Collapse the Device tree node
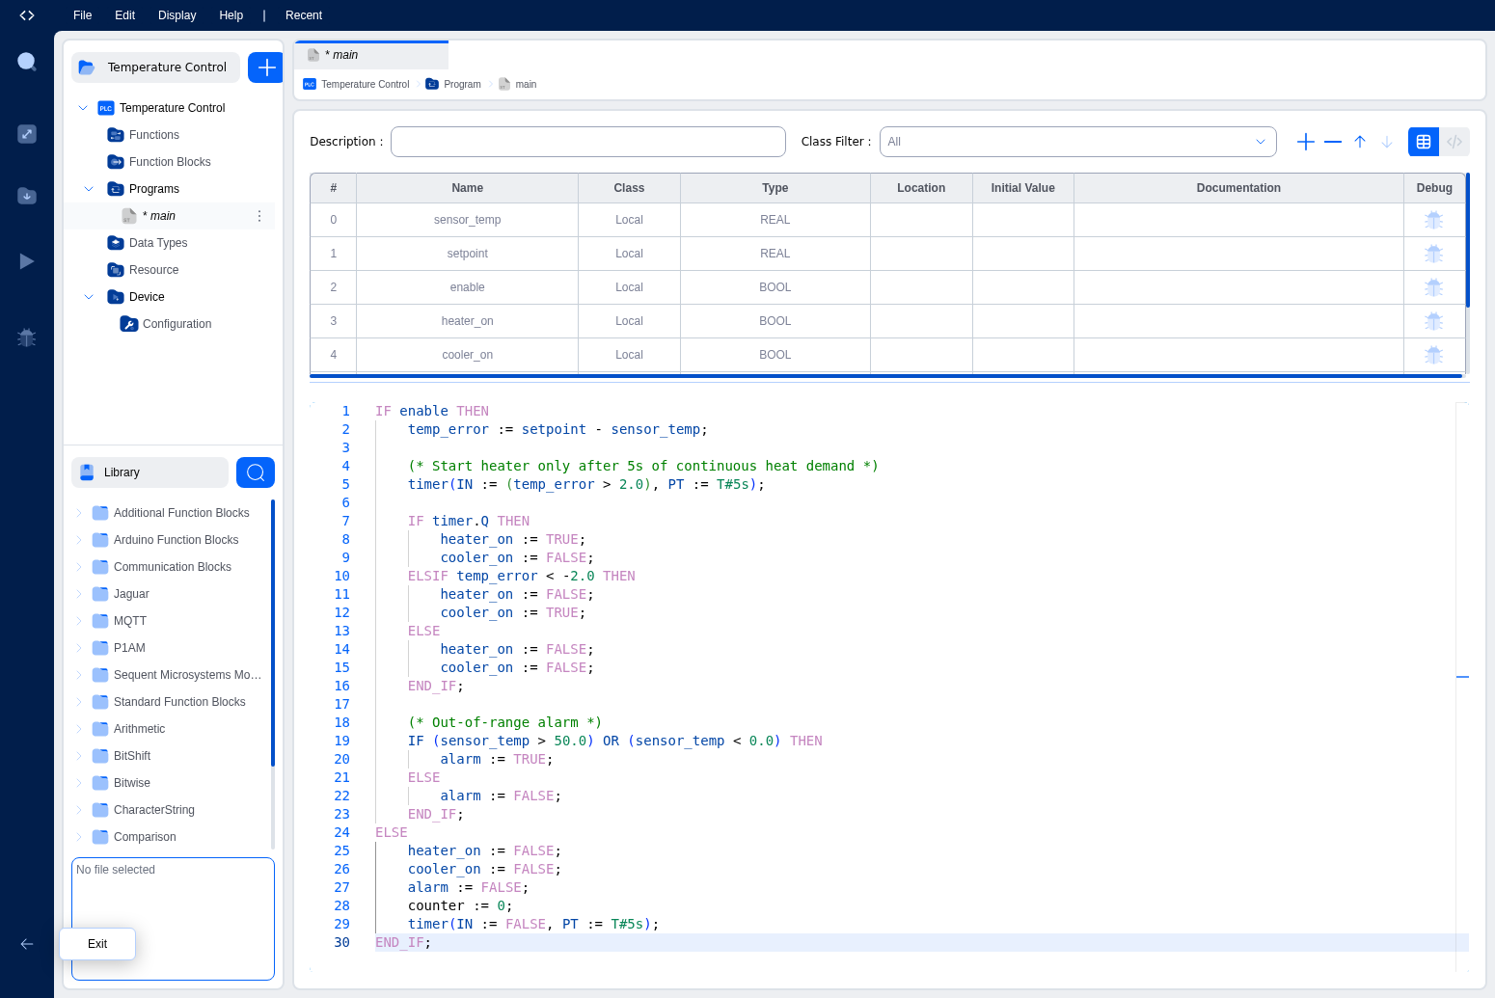This screenshot has height=998, width=1495. (89, 297)
